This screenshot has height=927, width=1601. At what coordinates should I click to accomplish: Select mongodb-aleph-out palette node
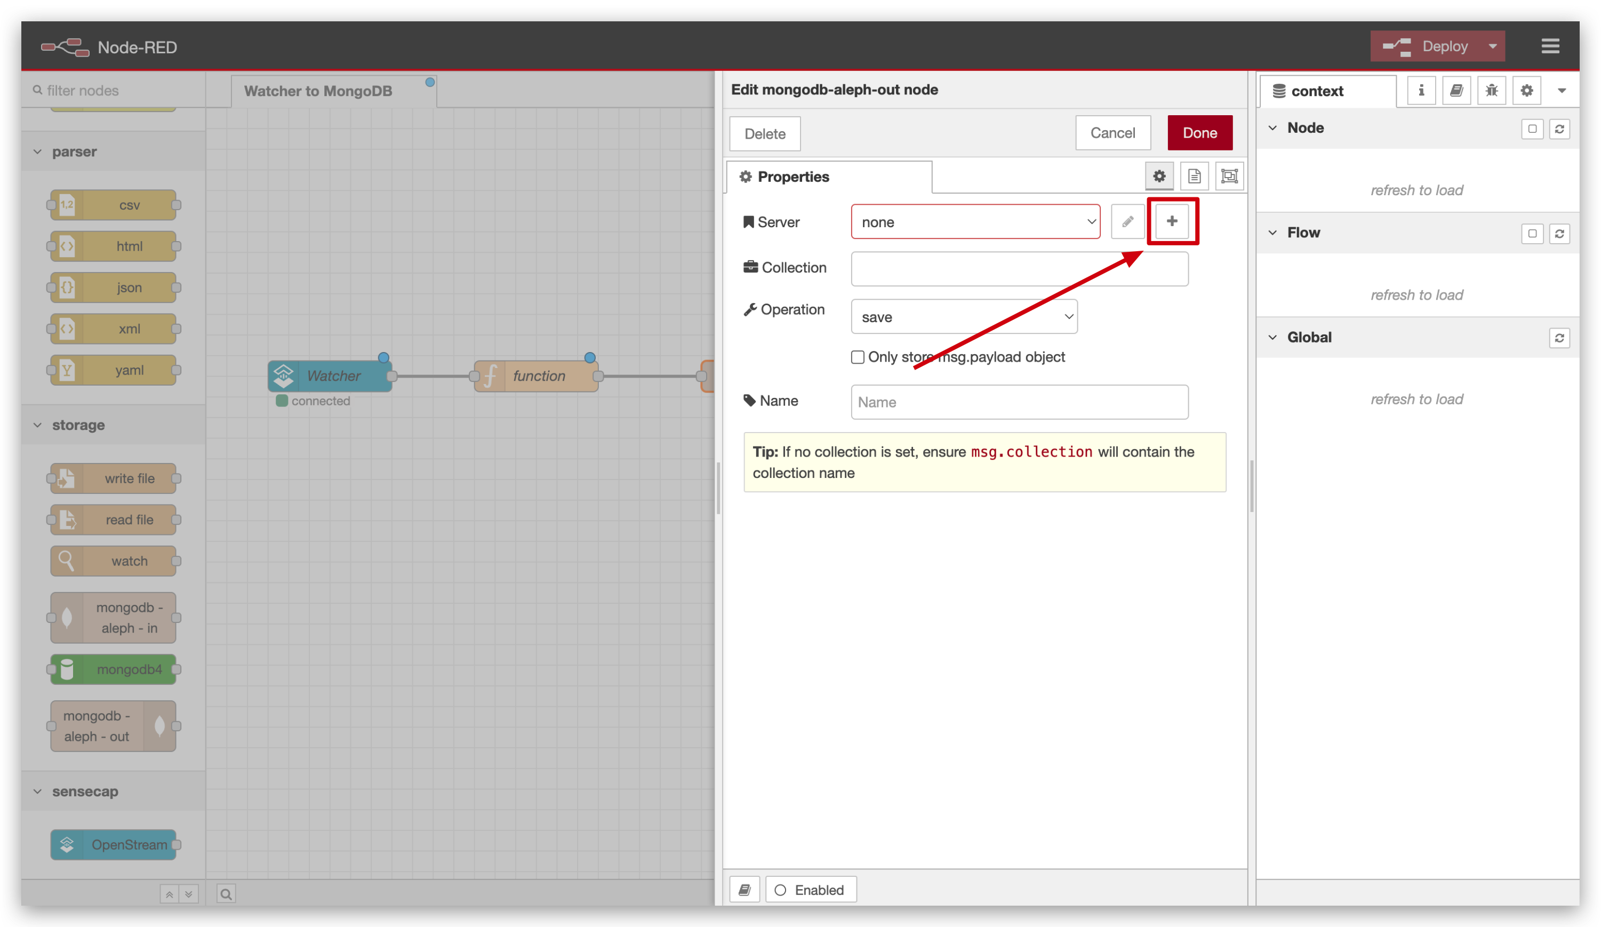pos(113,726)
